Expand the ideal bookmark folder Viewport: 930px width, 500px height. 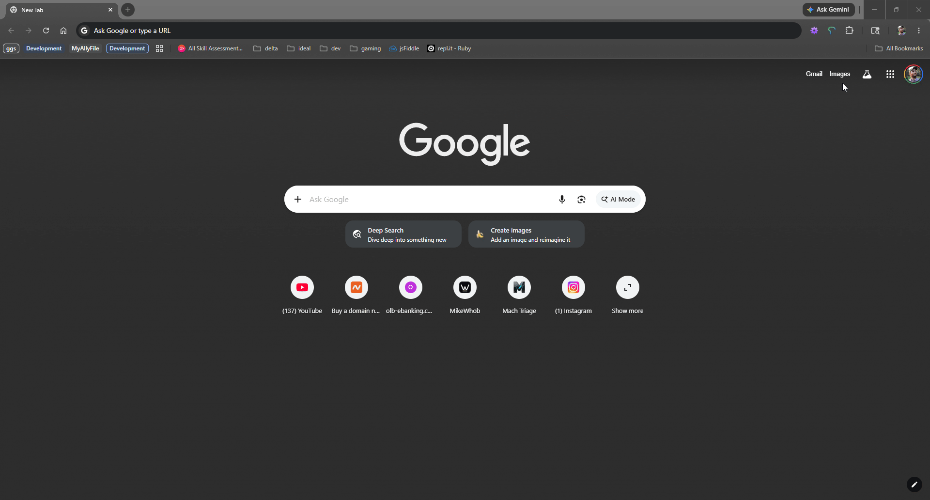pyautogui.click(x=299, y=48)
